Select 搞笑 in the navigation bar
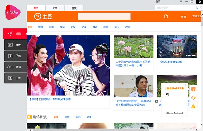Screen dimensions: 203x131 coord(62,27)
